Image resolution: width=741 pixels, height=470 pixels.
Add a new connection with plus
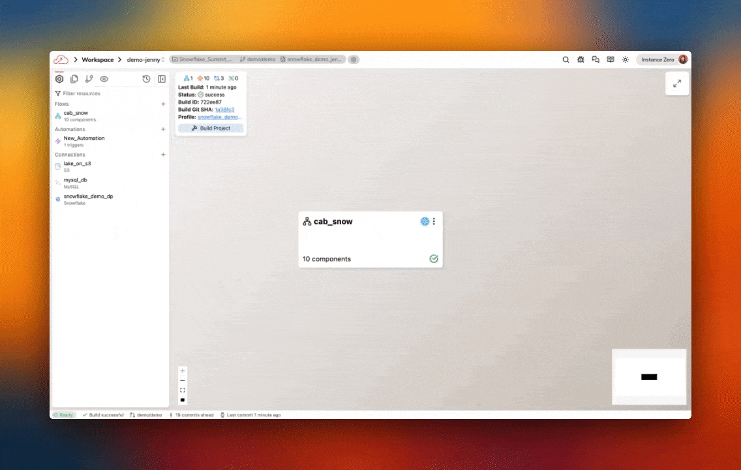[x=163, y=155]
